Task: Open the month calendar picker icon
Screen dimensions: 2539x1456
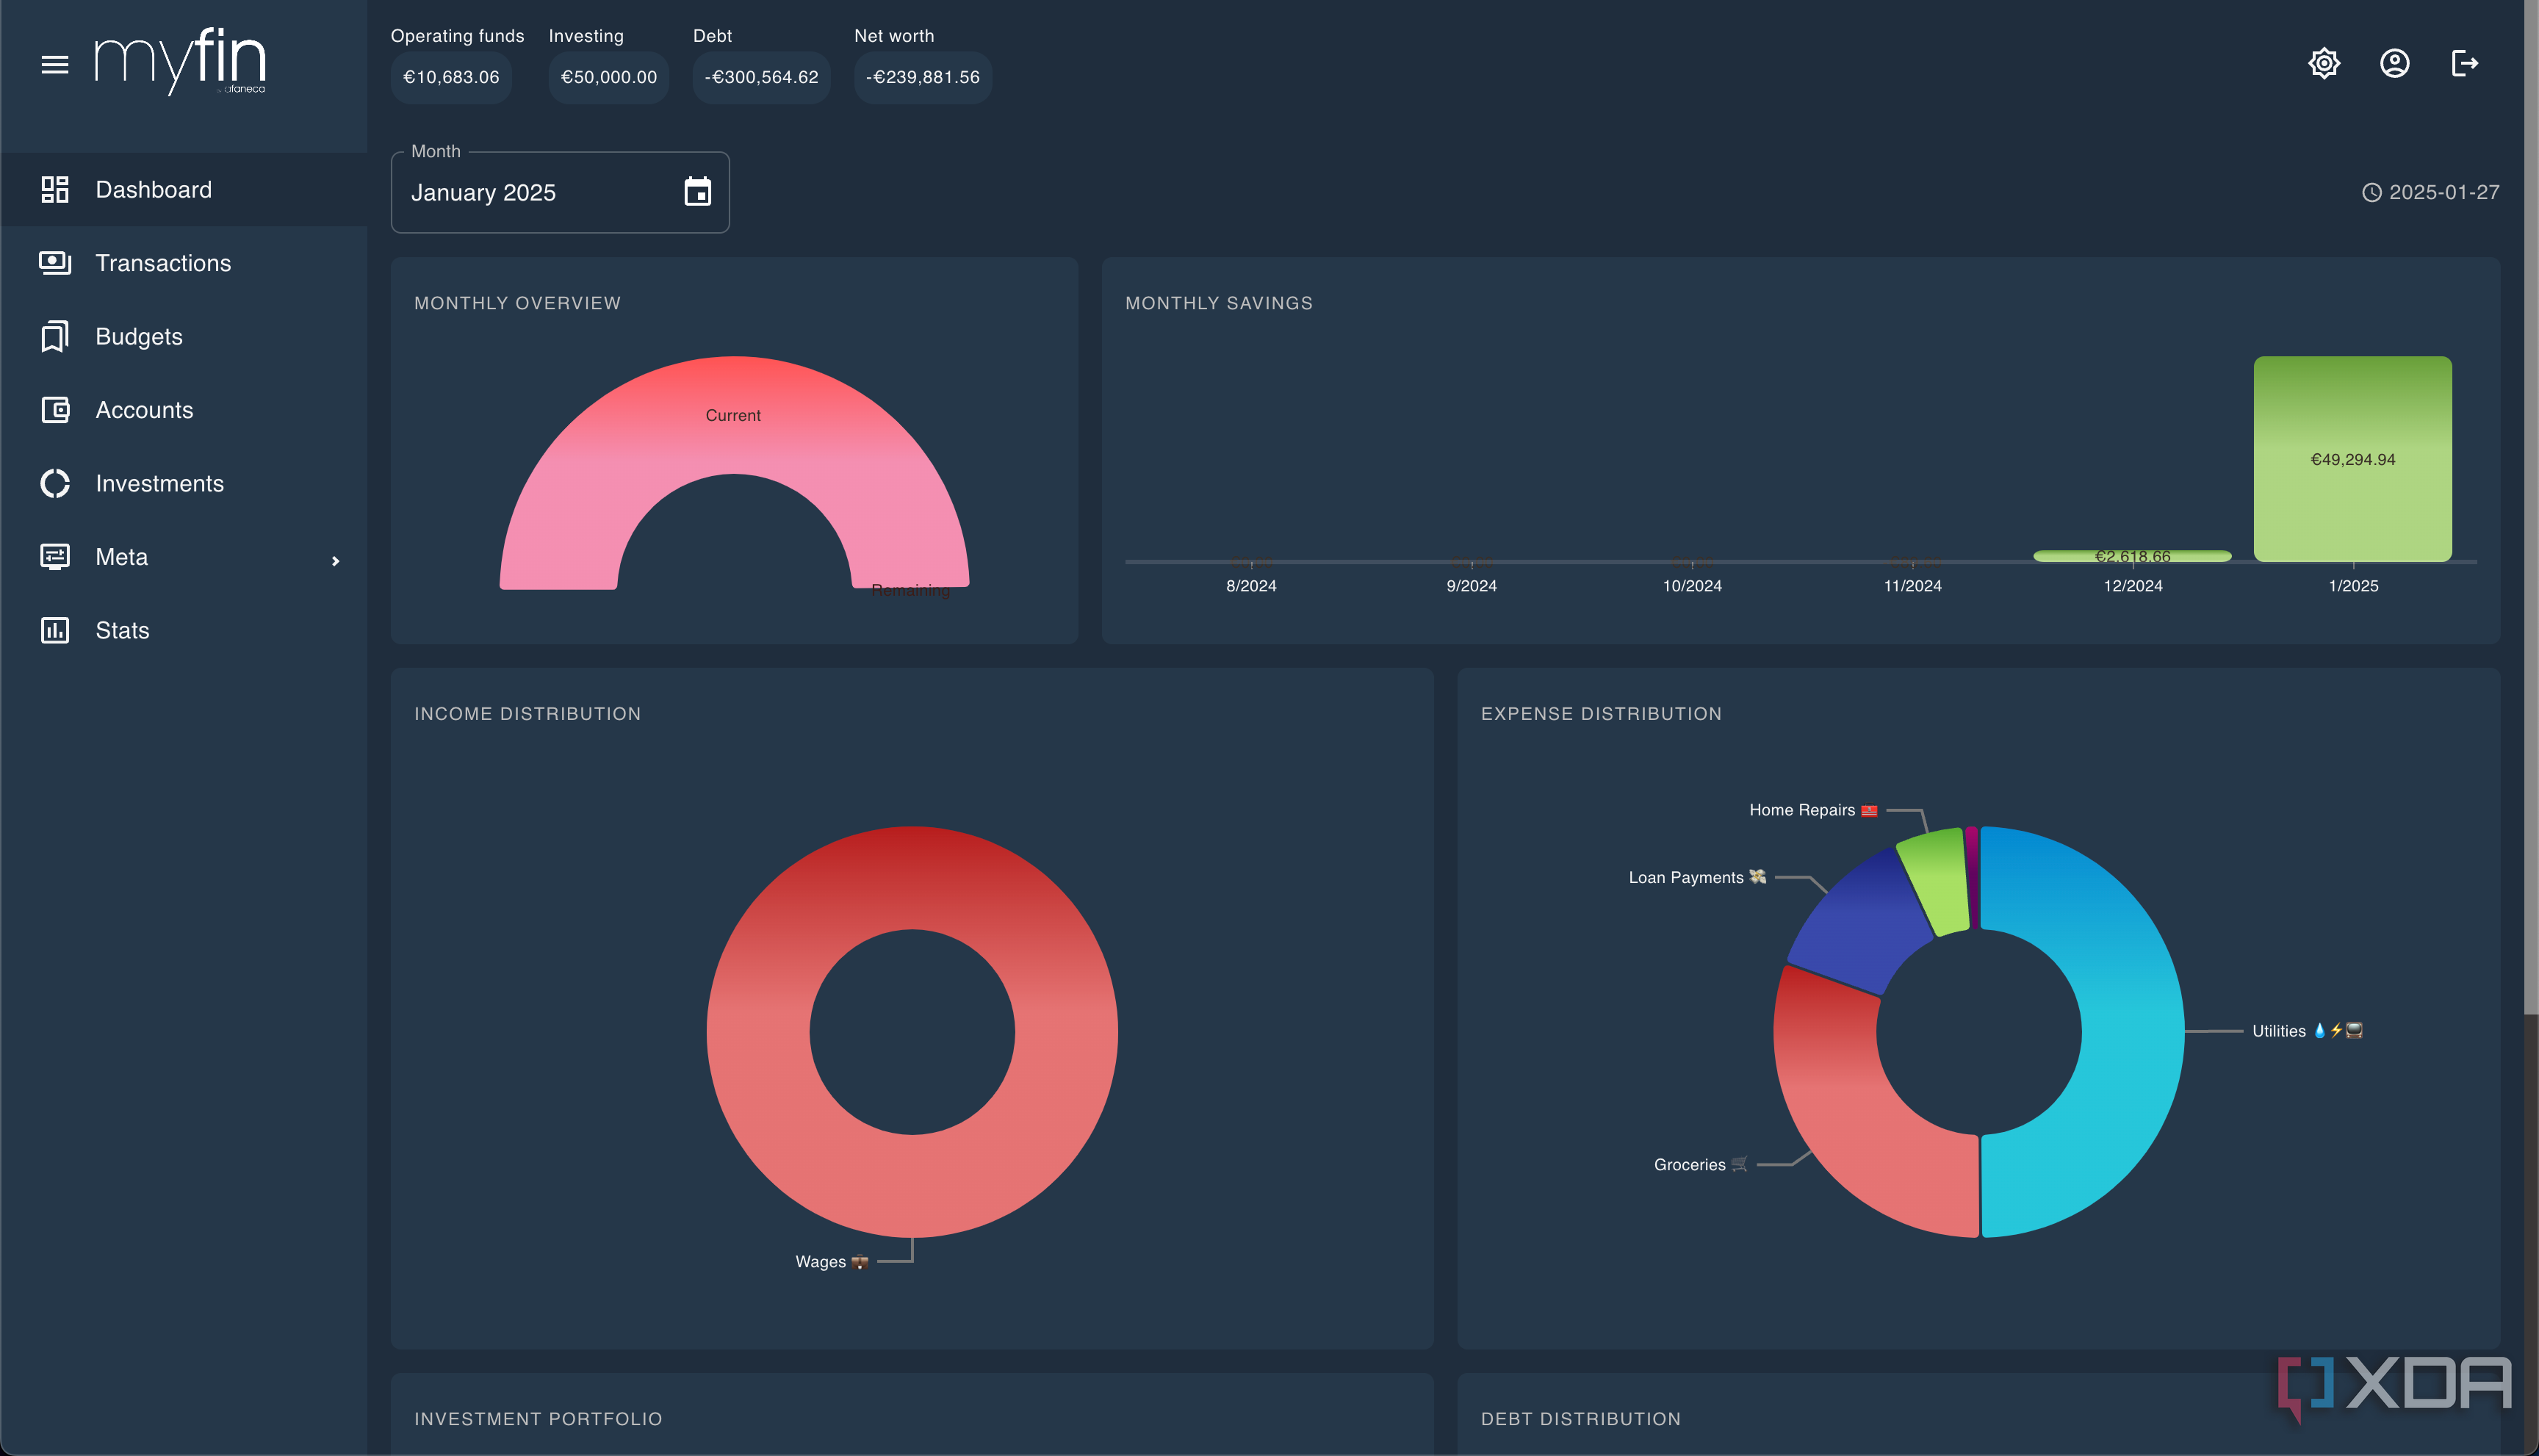Action: (x=697, y=192)
